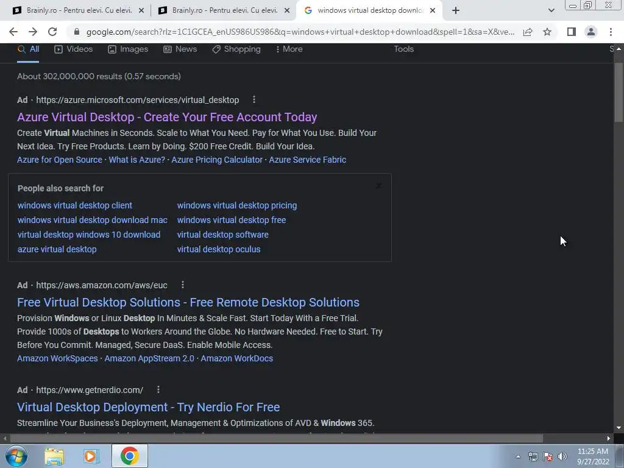Go forward with the browser arrow
This screenshot has height=468, width=624.
pyautogui.click(x=33, y=32)
